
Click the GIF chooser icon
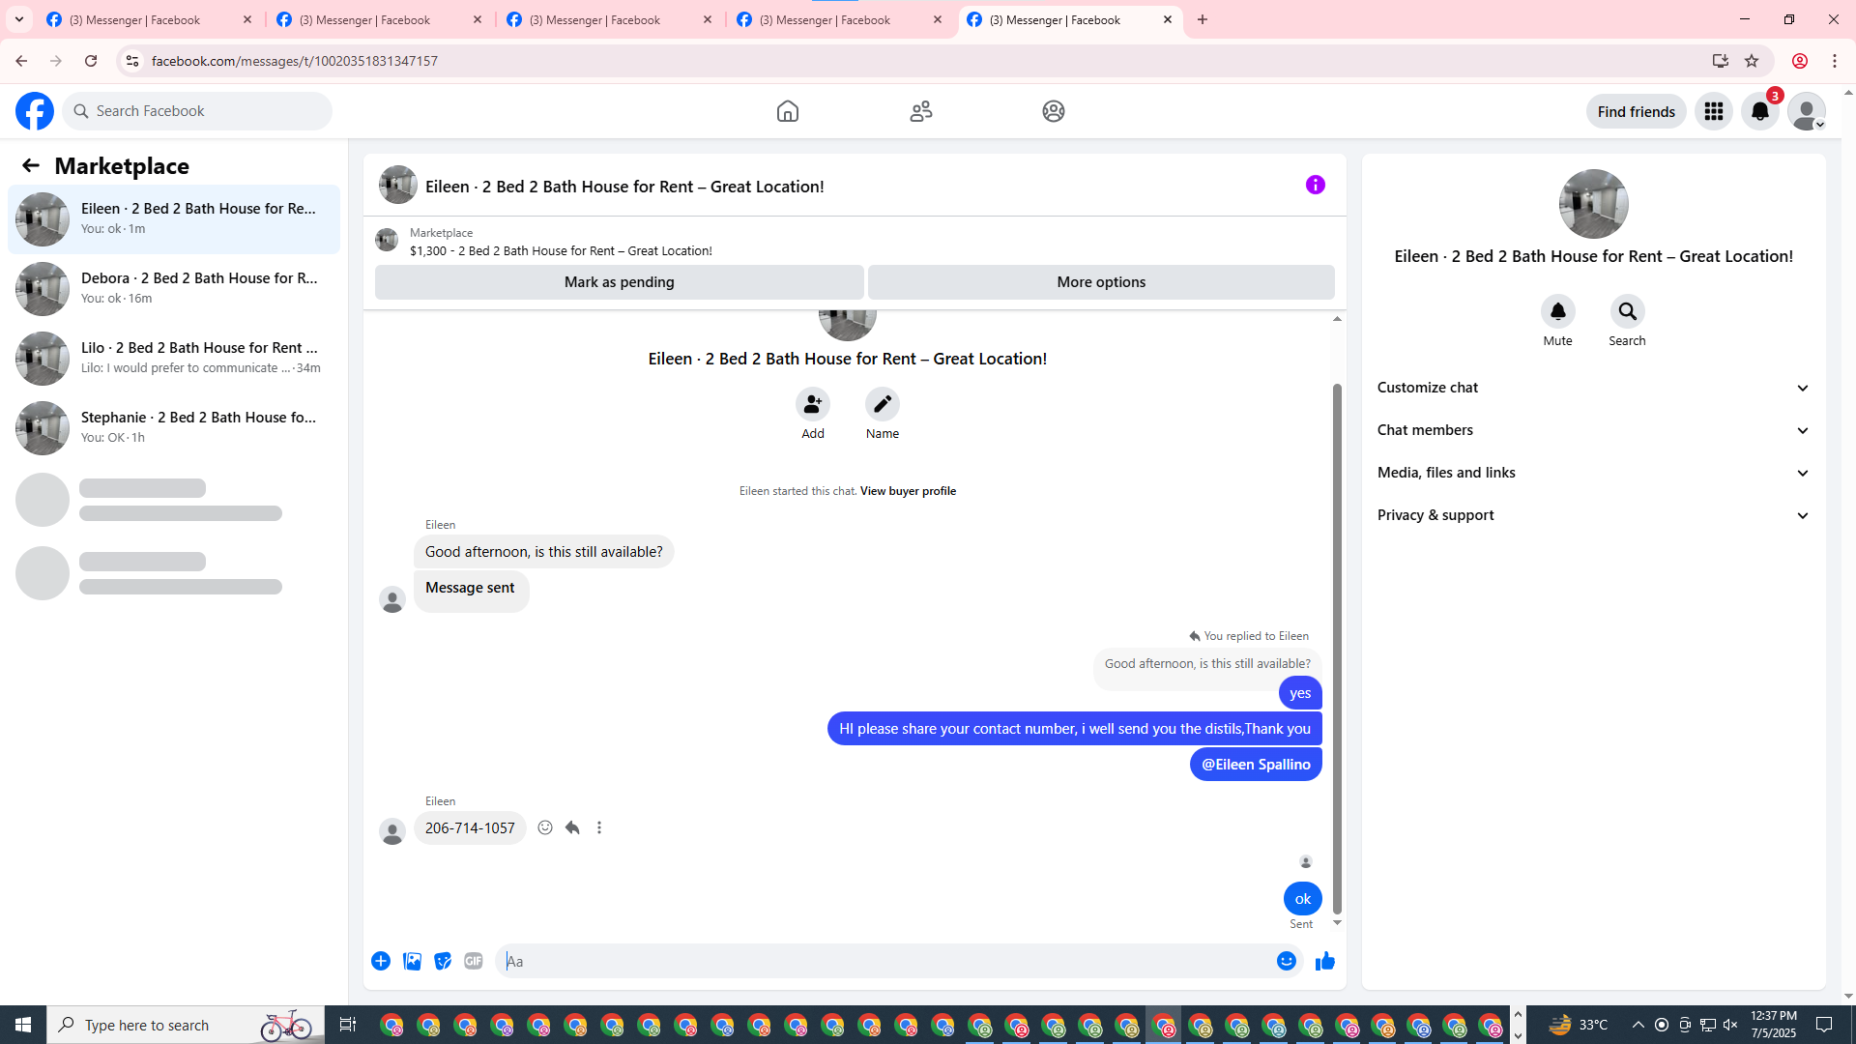[x=473, y=961]
